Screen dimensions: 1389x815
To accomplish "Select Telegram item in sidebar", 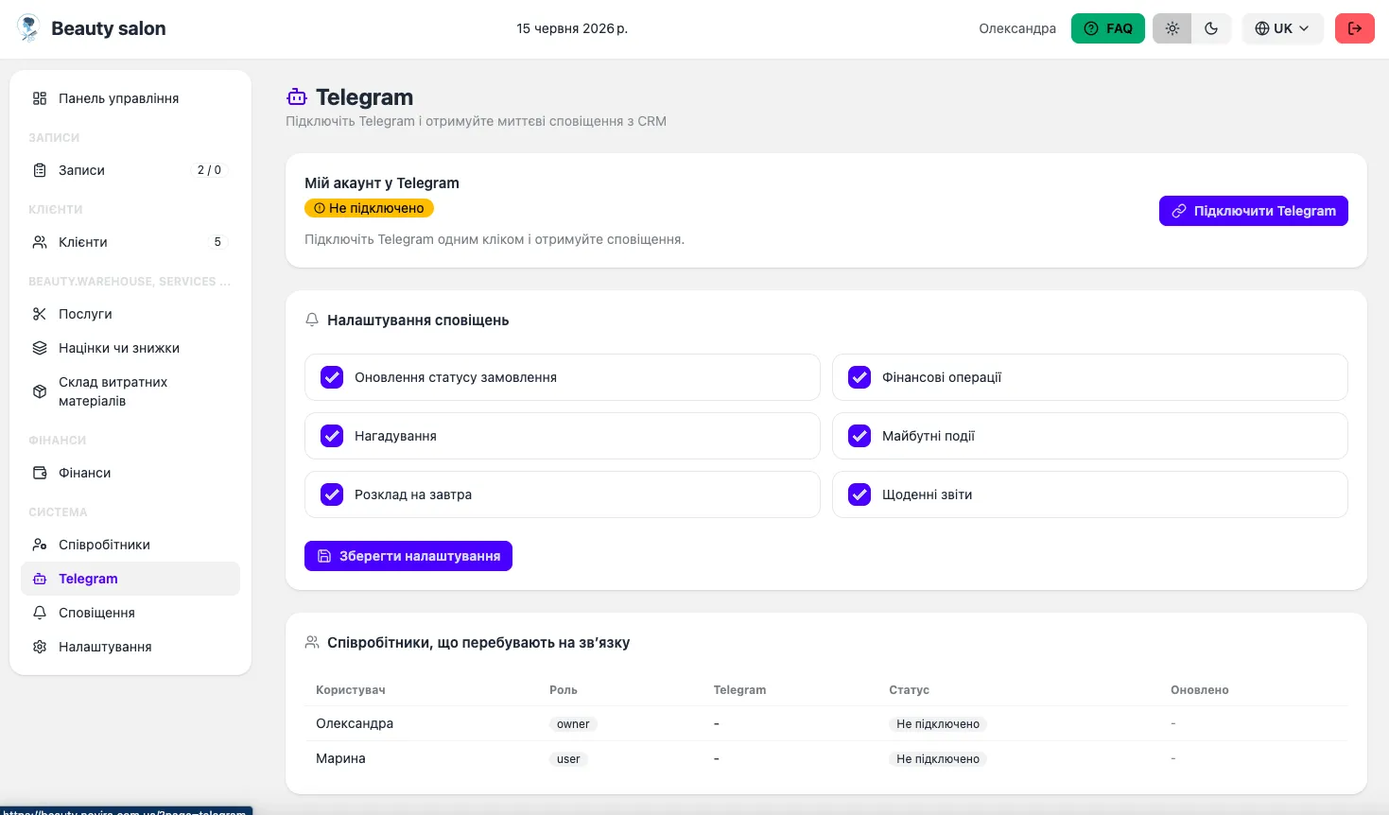I will click(130, 579).
